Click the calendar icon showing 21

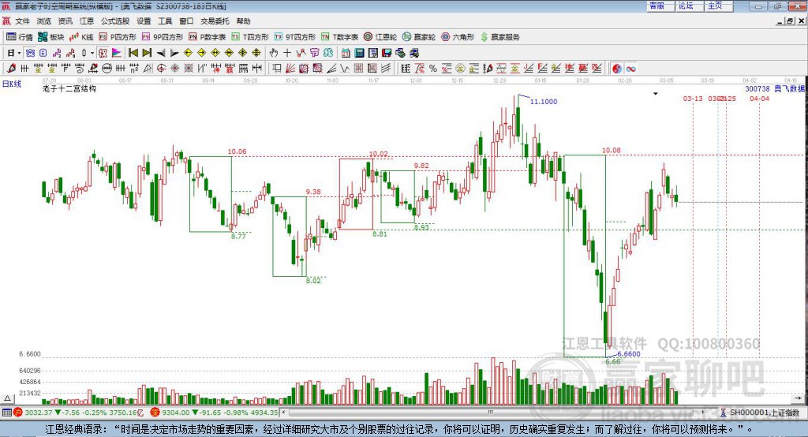[x=346, y=53]
